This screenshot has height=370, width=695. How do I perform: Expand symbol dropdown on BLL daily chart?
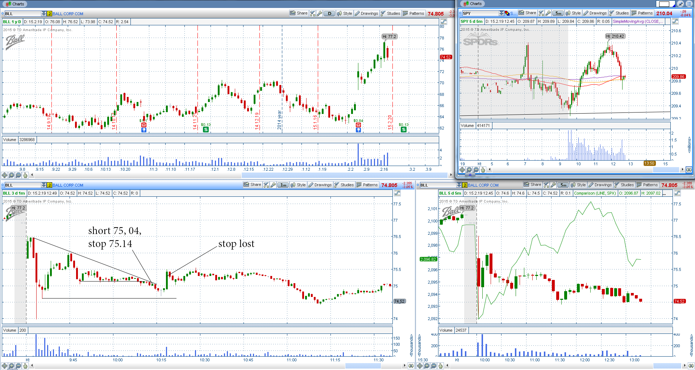[44, 13]
